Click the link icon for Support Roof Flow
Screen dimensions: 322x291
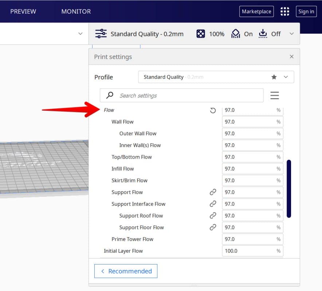213,216
